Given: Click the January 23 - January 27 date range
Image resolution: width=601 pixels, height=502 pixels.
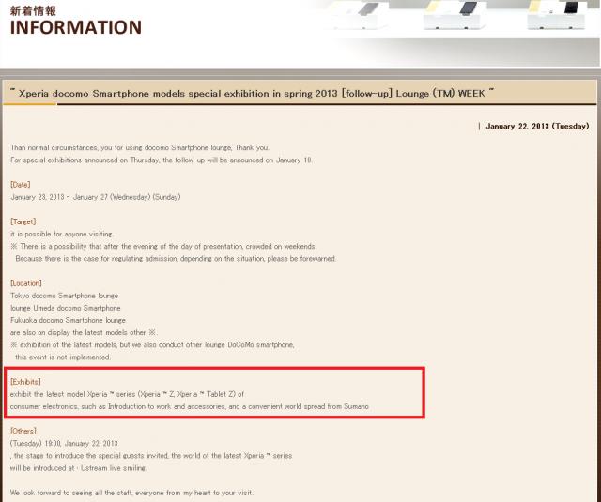Looking at the screenshot, I should point(95,197).
